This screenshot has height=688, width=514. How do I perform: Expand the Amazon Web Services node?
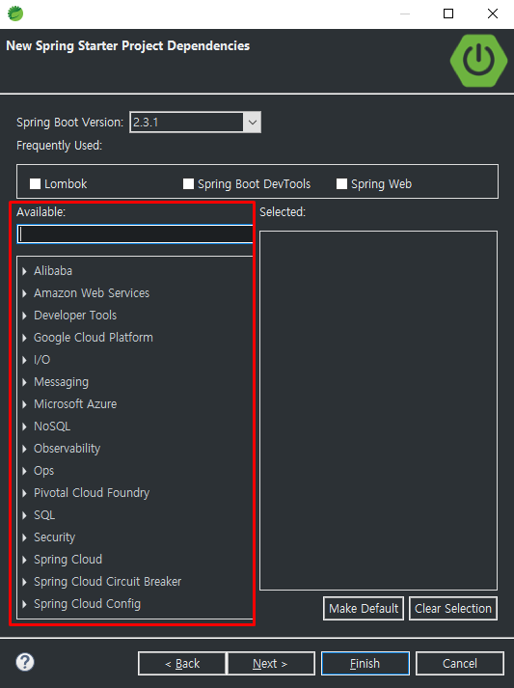(24, 293)
